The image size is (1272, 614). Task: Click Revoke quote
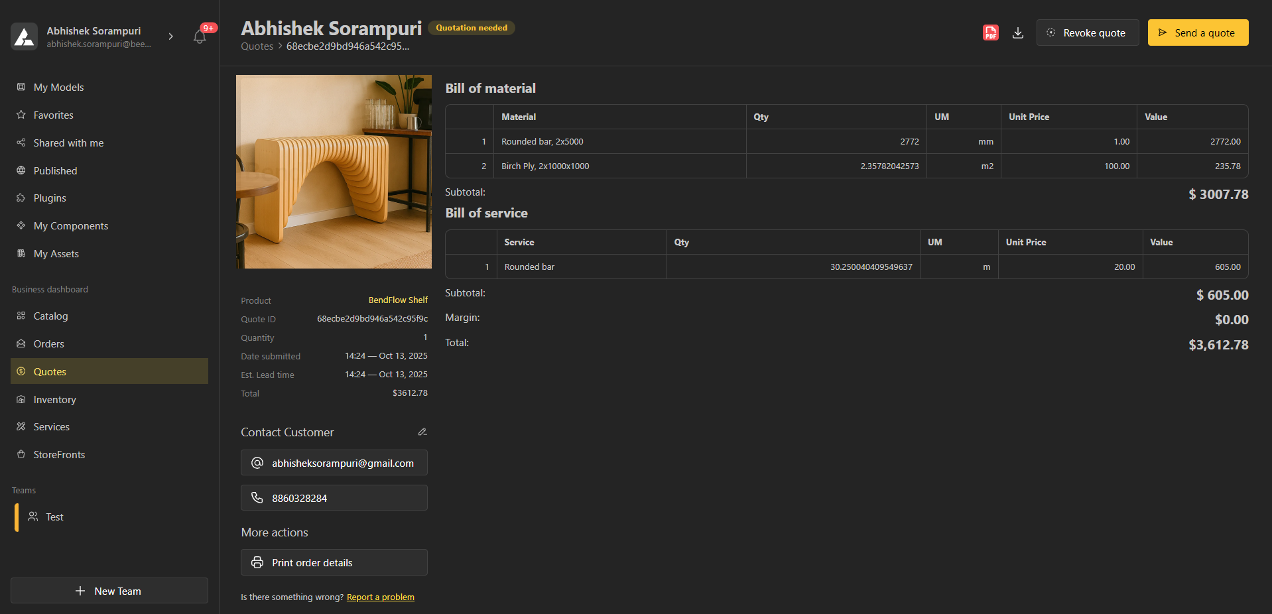(1087, 32)
